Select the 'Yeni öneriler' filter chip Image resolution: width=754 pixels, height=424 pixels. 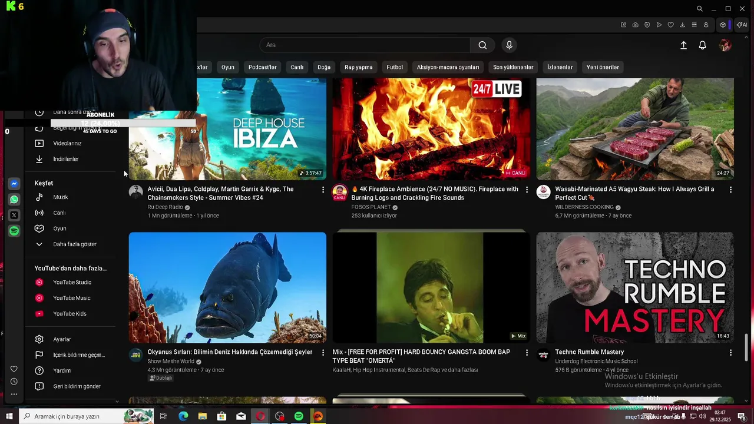click(x=603, y=67)
